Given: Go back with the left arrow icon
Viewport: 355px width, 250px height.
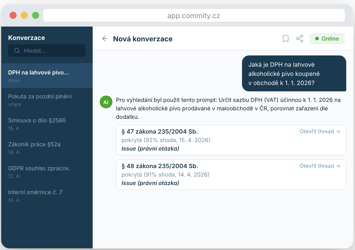Looking at the screenshot, I should [x=105, y=39].
